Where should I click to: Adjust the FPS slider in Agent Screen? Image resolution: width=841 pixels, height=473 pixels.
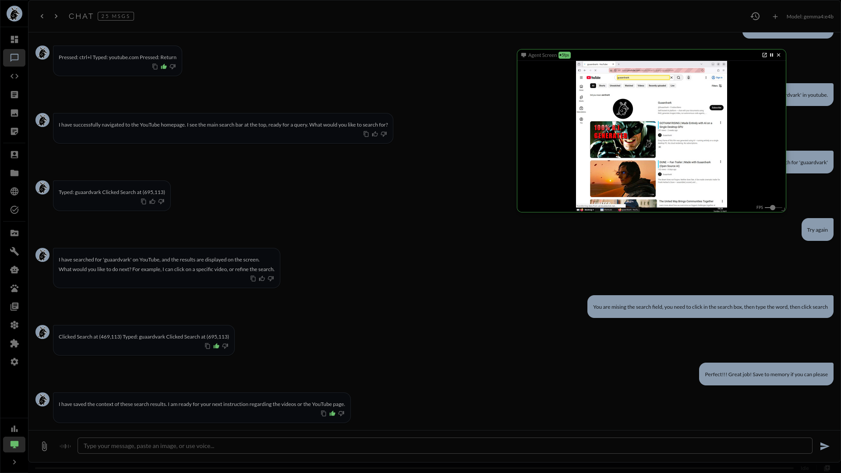click(x=773, y=208)
